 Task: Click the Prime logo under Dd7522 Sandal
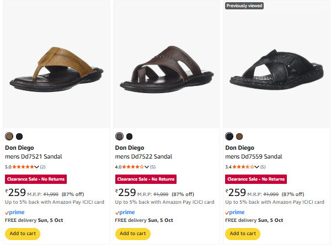click(x=125, y=212)
